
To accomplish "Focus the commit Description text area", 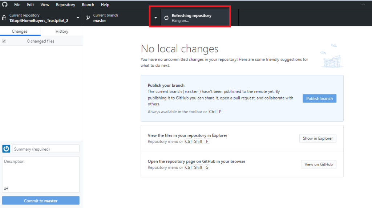I will point(41,174).
